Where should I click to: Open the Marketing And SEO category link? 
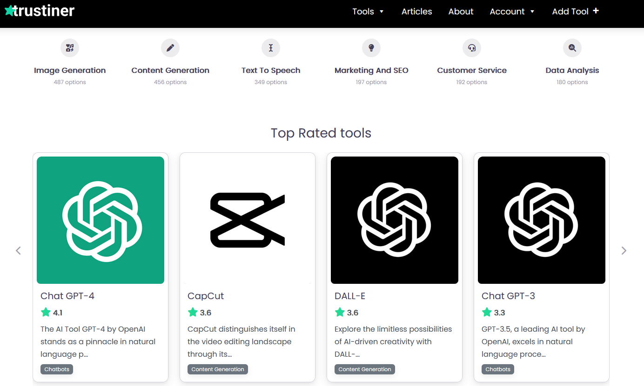click(x=371, y=71)
